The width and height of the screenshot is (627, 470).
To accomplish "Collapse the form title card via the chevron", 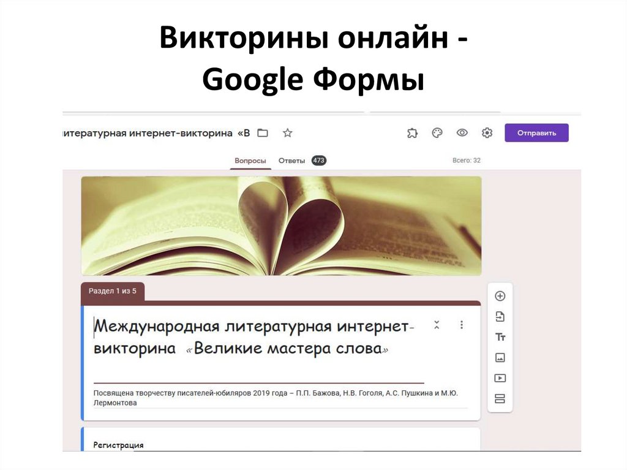I will pos(437,325).
